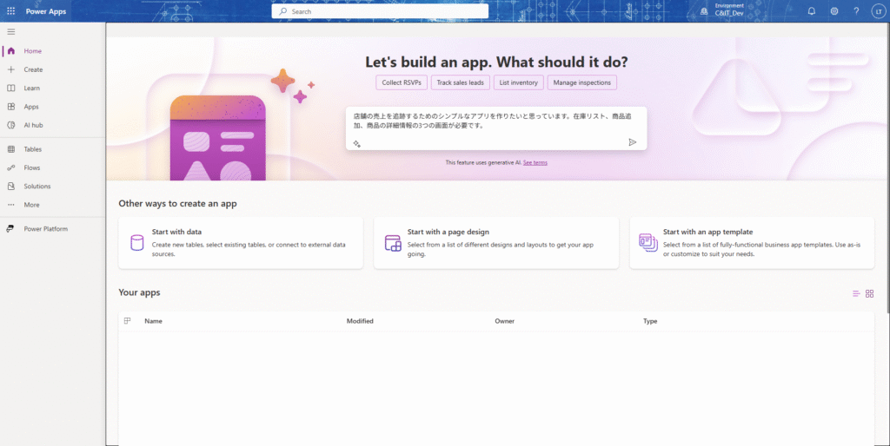This screenshot has width=890, height=446.
Task: Go to Apps in the sidebar
Action: (31, 107)
